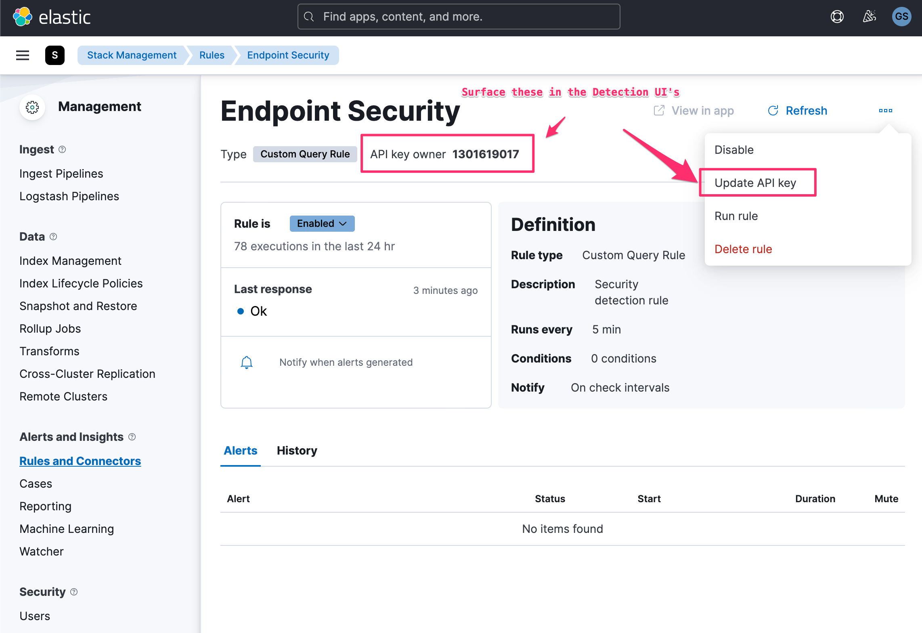Click the Management gear icon in the sidebar
The width and height of the screenshot is (922, 633).
tap(32, 107)
